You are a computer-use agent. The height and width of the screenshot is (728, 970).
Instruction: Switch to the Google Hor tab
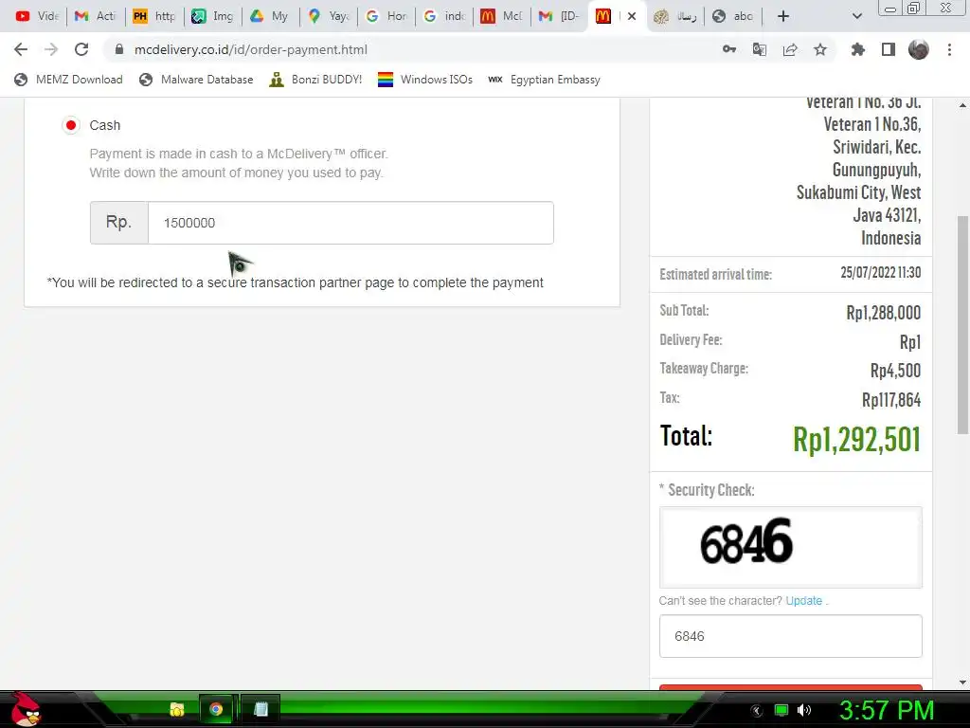(x=386, y=16)
